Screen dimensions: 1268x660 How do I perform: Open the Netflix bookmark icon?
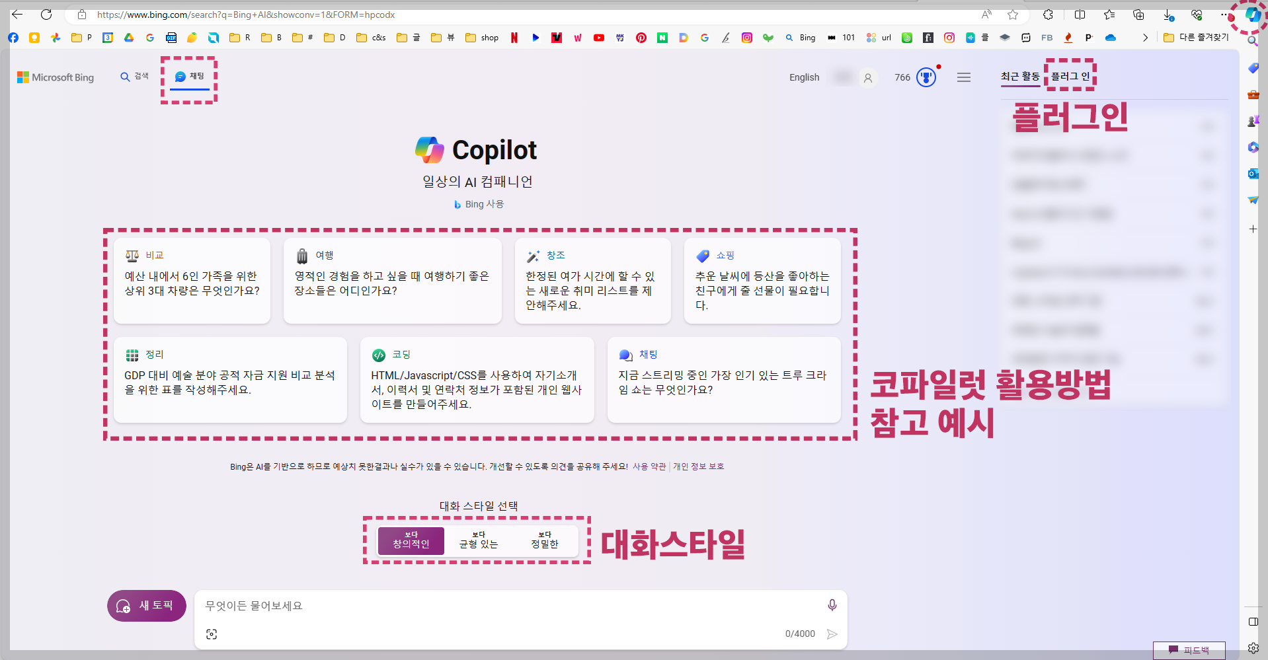[514, 38]
